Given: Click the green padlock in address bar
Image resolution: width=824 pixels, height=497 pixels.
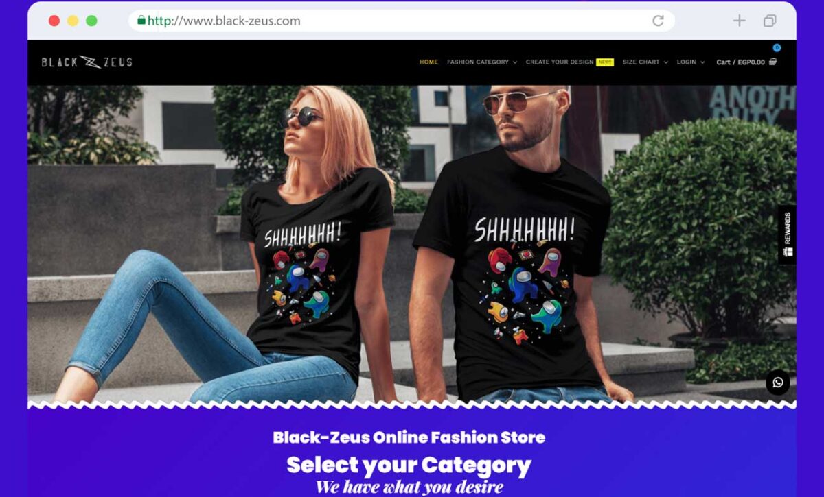Looking at the screenshot, I should click(141, 21).
